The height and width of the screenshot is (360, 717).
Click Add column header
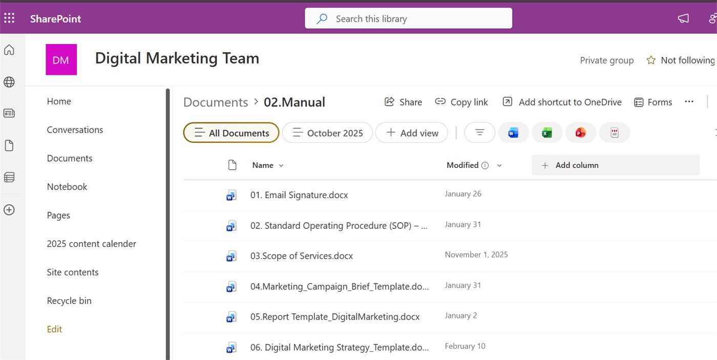616,165
